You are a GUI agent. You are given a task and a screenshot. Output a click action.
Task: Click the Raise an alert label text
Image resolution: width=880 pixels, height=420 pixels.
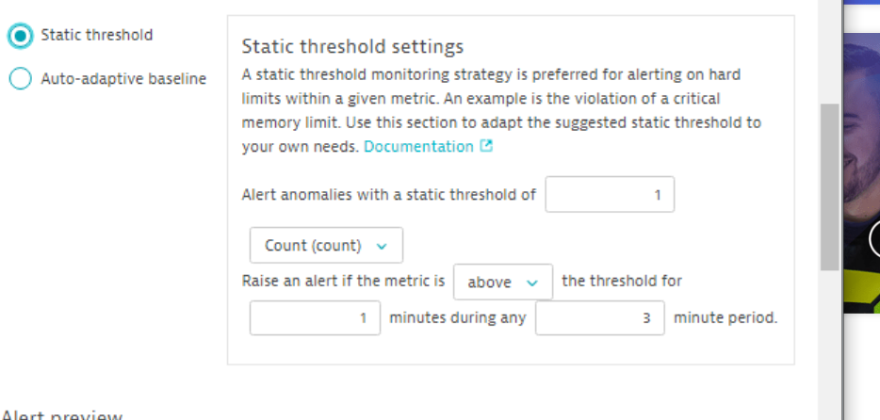(343, 281)
